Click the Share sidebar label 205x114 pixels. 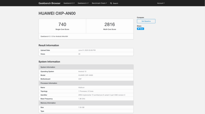(x=139, y=26)
